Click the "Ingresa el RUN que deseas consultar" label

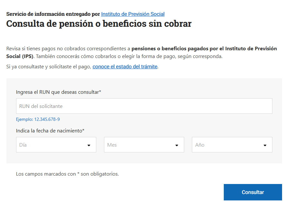[58, 92]
